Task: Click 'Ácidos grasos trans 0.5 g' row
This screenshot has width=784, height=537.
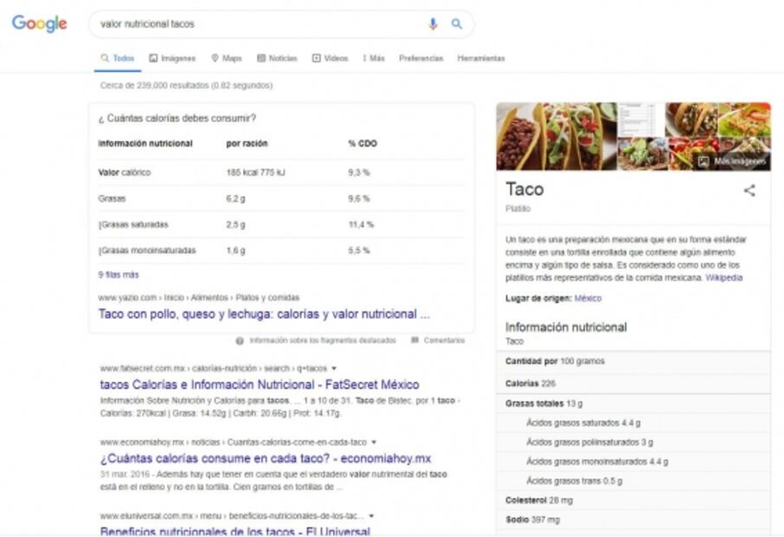Action: [x=633, y=481]
